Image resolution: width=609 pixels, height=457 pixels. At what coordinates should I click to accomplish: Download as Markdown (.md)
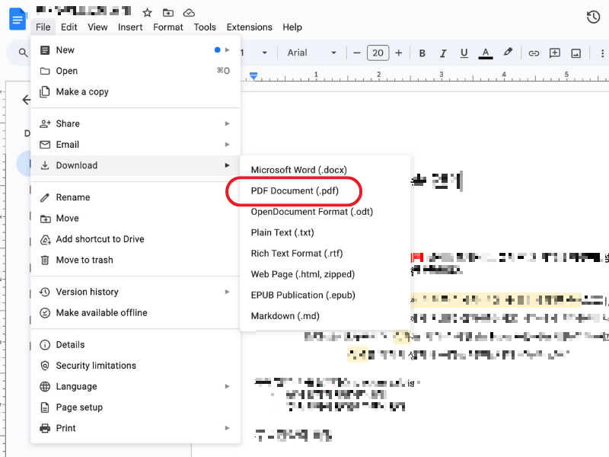(325, 316)
